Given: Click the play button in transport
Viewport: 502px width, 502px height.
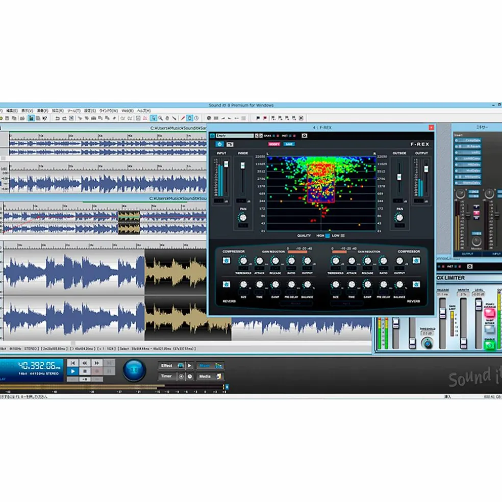Looking at the screenshot, I should tap(73, 371).
